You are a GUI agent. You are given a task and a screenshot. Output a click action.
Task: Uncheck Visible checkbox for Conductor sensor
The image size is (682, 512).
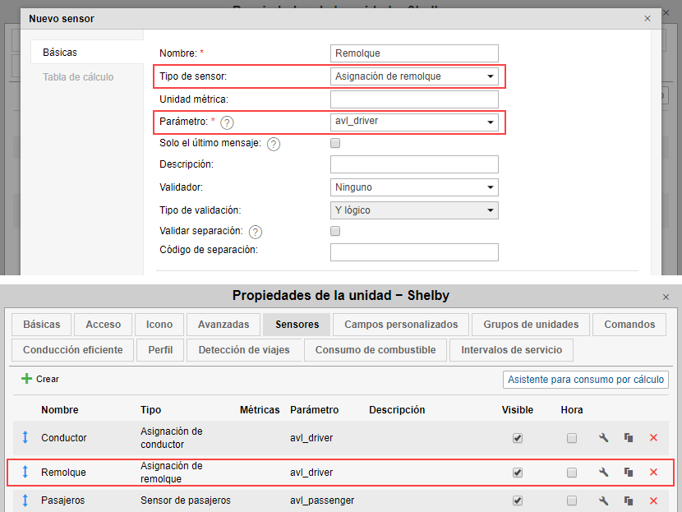[518, 438]
